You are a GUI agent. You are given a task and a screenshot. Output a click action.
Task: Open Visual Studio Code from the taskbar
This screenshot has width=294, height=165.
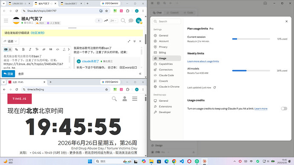click(182, 161)
